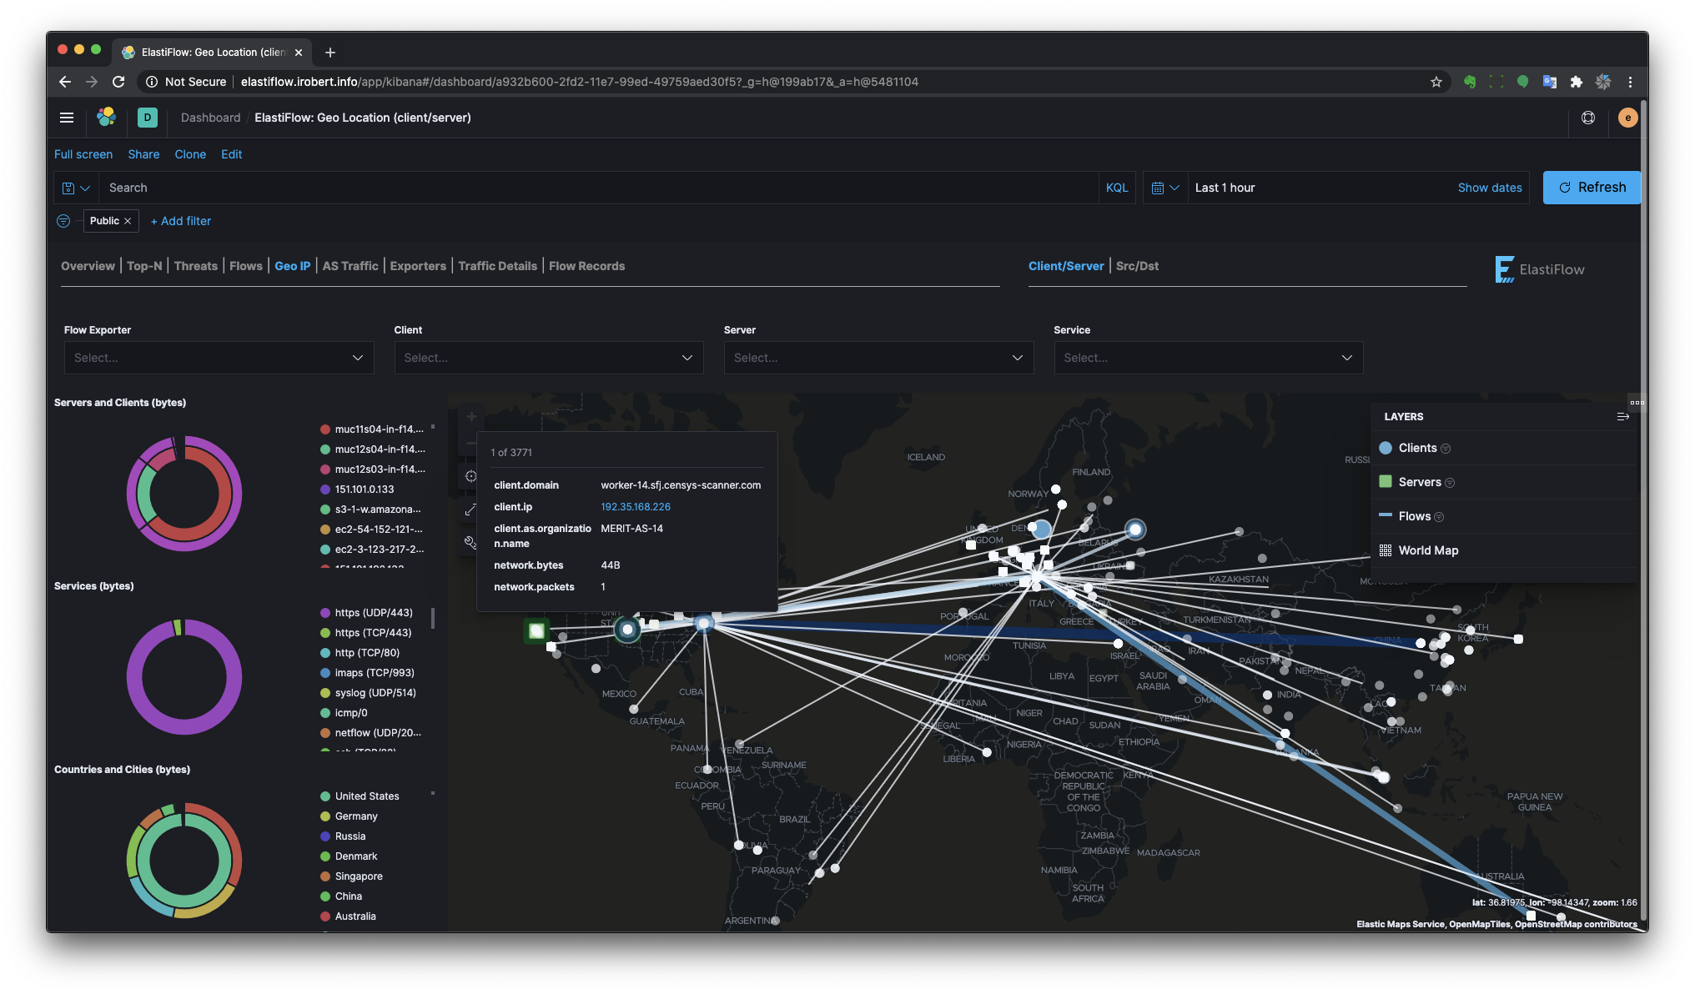1695x994 pixels.
Task: Open the Client filter dropdown
Action: [x=548, y=358]
